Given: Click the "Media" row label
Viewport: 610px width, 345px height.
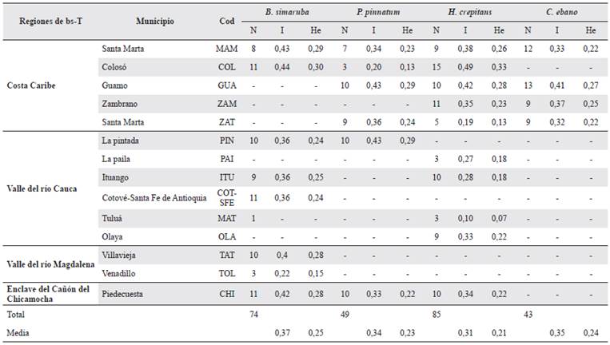Looking at the screenshot, I should (18, 331).
